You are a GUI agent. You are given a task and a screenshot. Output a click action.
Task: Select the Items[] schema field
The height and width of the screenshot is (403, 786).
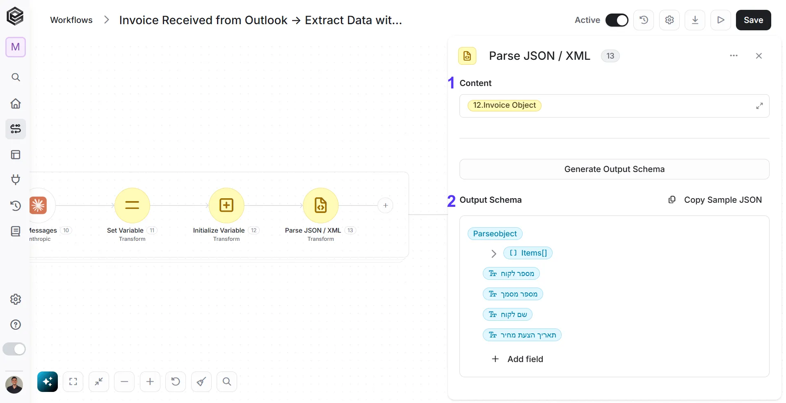pyautogui.click(x=528, y=253)
